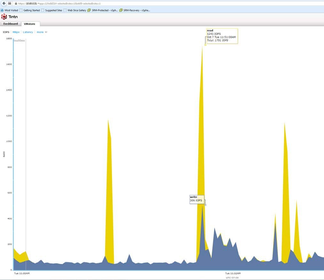The height and width of the screenshot is (280, 324).
Task: Click the site identity icon beside back button
Action: click(x=10, y=3)
